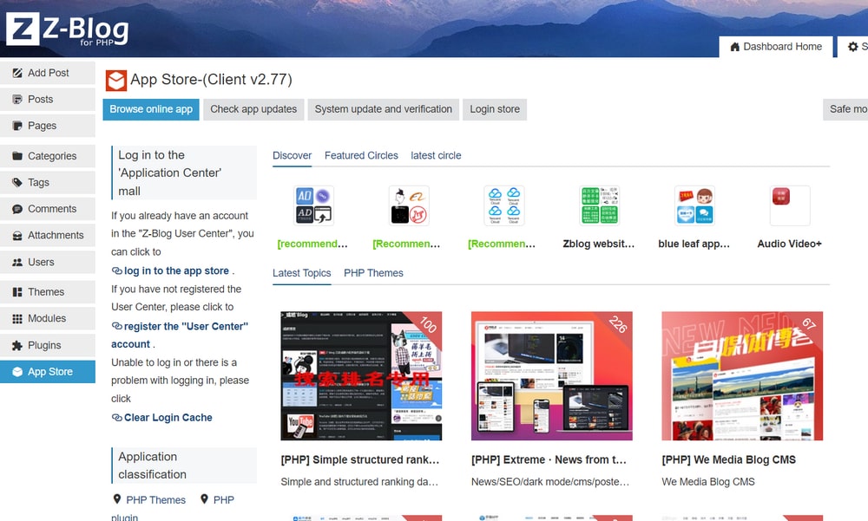Click the Categories folder icon
Viewport: 868px width, 521px height.
(17, 156)
